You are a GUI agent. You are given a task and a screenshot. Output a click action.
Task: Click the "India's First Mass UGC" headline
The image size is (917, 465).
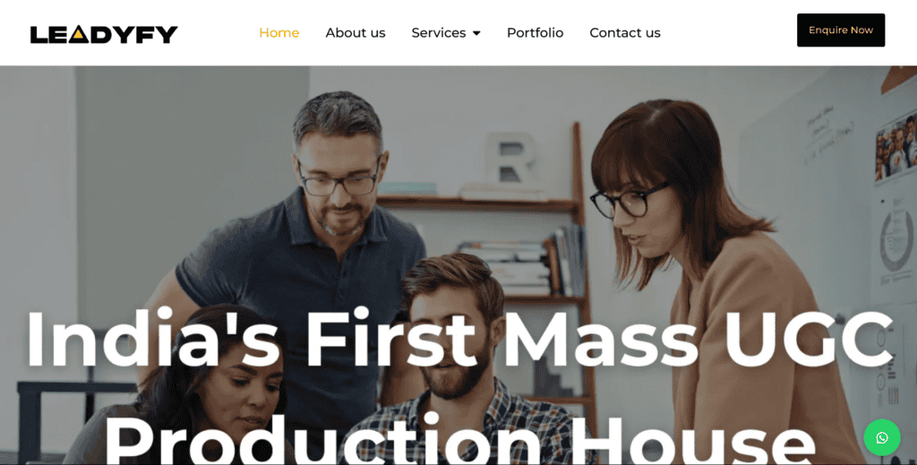pos(459,340)
